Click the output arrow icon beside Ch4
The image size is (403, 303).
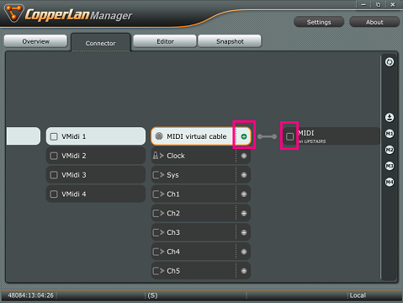(x=158, y=252)
